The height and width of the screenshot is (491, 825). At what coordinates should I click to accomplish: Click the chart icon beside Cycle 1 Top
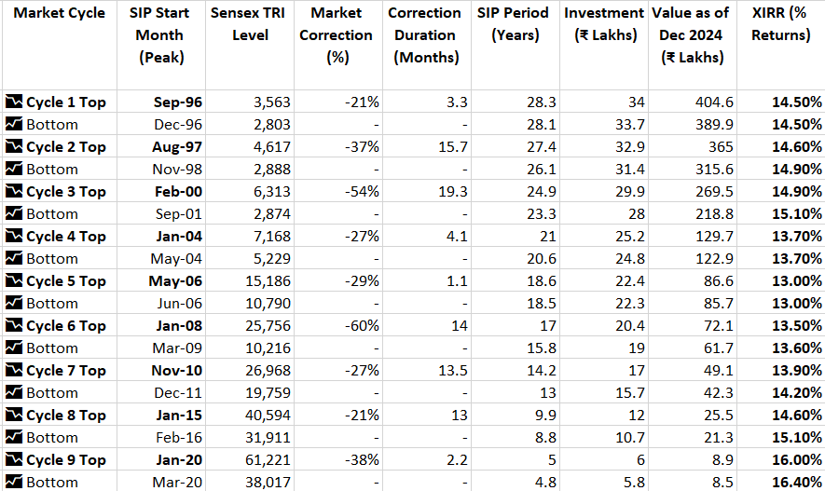14,102
